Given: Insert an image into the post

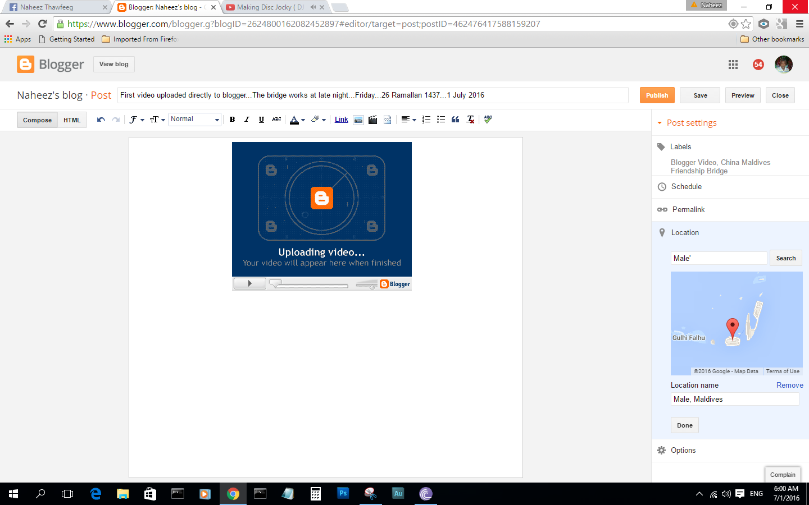Looking at the screenshot, I should click(358, 120).
